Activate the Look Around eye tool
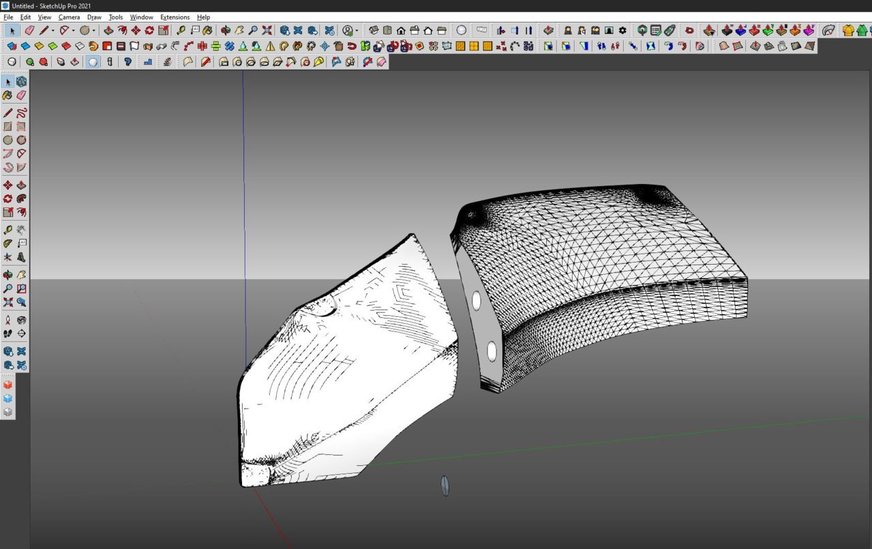Viewport: 872px width, 549px height. tap(21, 320)
